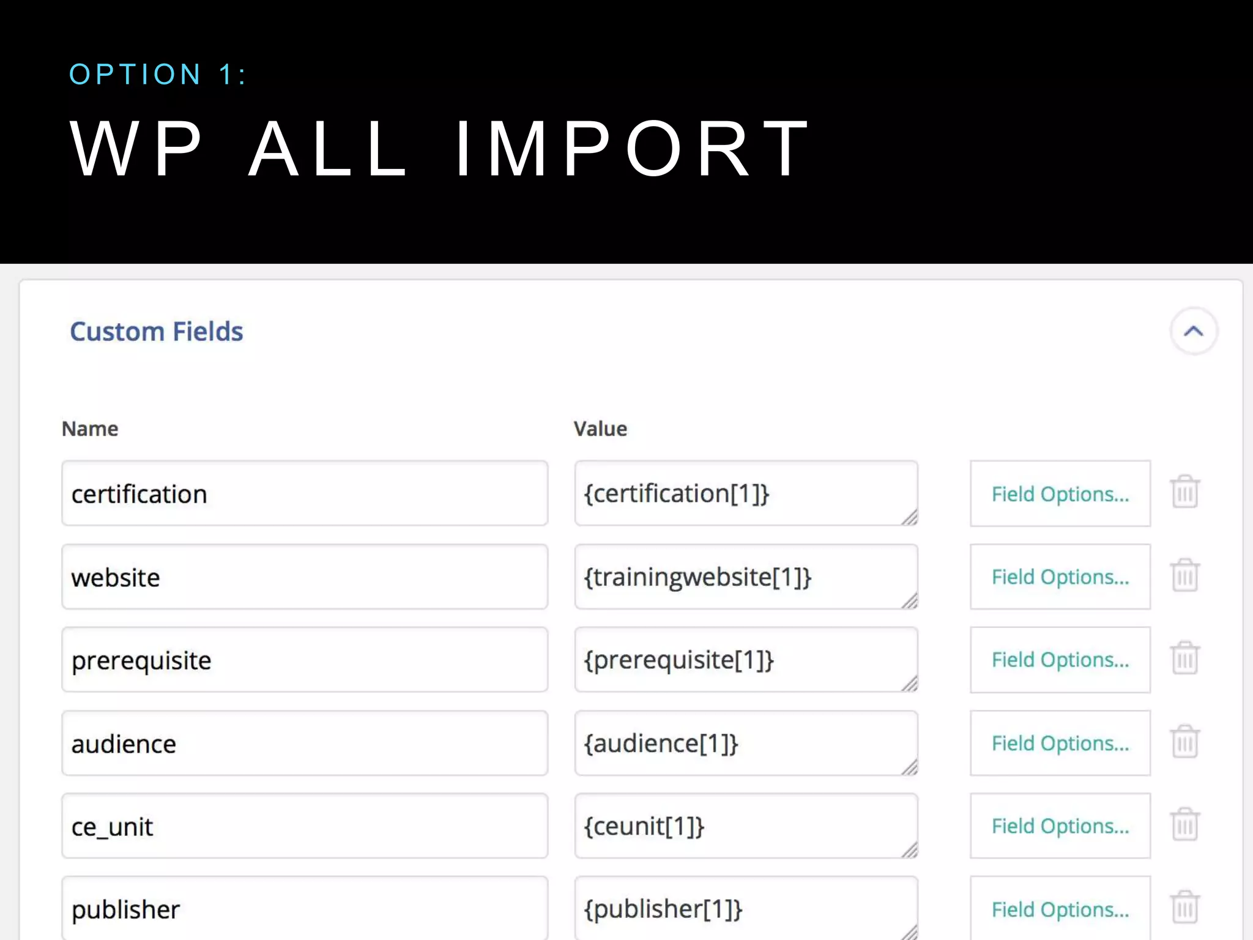Click the ce_unit name field

305,826
